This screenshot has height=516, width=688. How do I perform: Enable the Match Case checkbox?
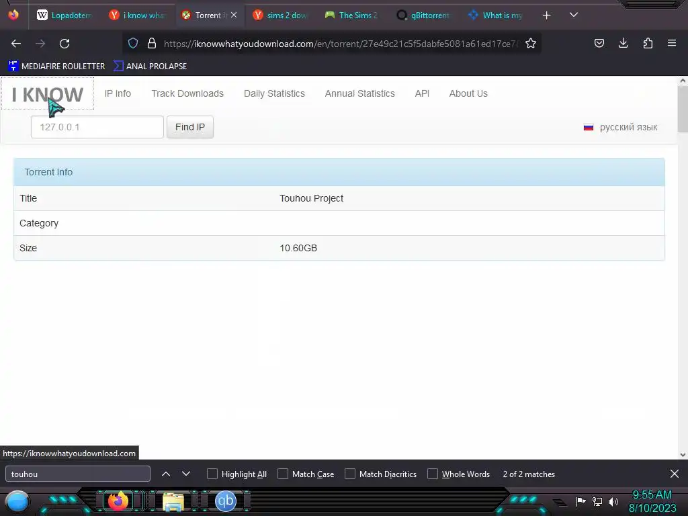point(283,474)
